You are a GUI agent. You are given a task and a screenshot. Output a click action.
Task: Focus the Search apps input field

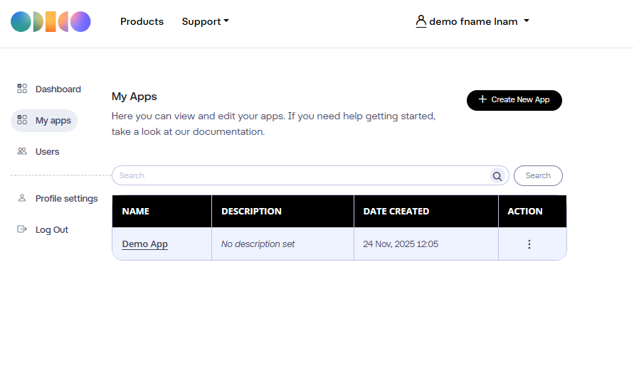pyautogui.click(x=299, y=175)
